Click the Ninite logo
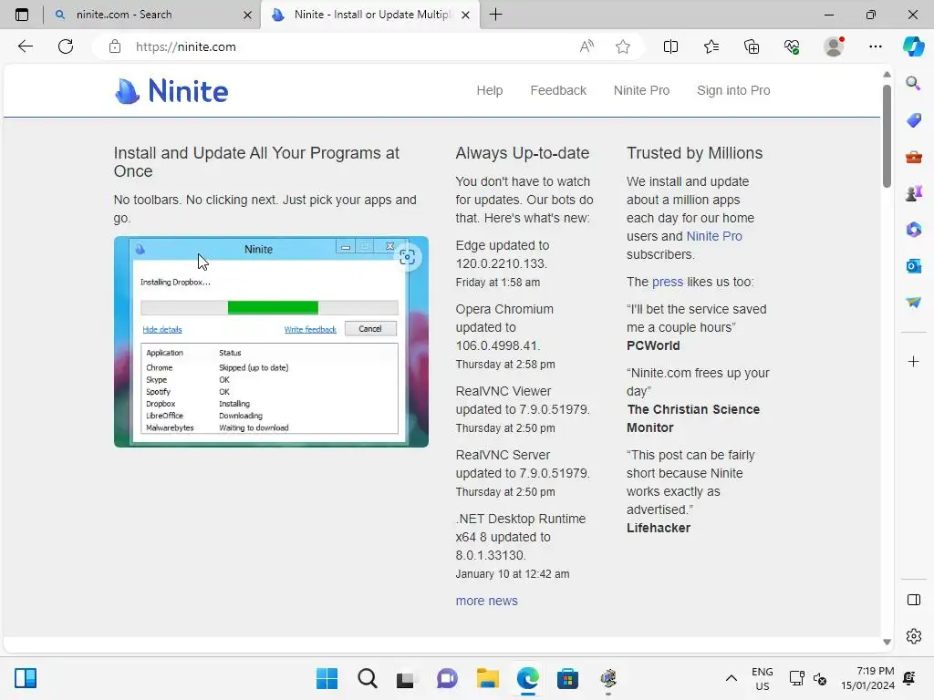934x700 pixels. [x=171, y=91]
